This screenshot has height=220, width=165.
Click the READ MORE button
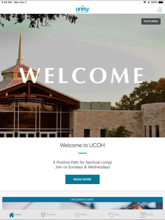(82, 179)
